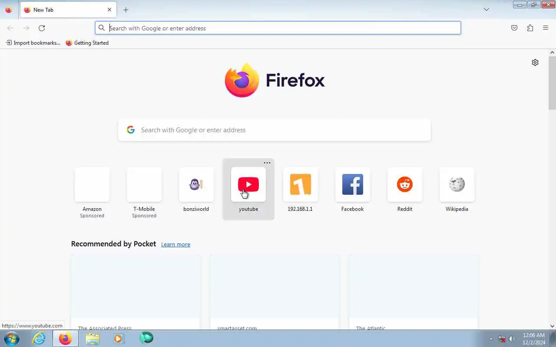Click the page search box with Google
This screenshot has width=556, height=347.
(x=275, y=130)
